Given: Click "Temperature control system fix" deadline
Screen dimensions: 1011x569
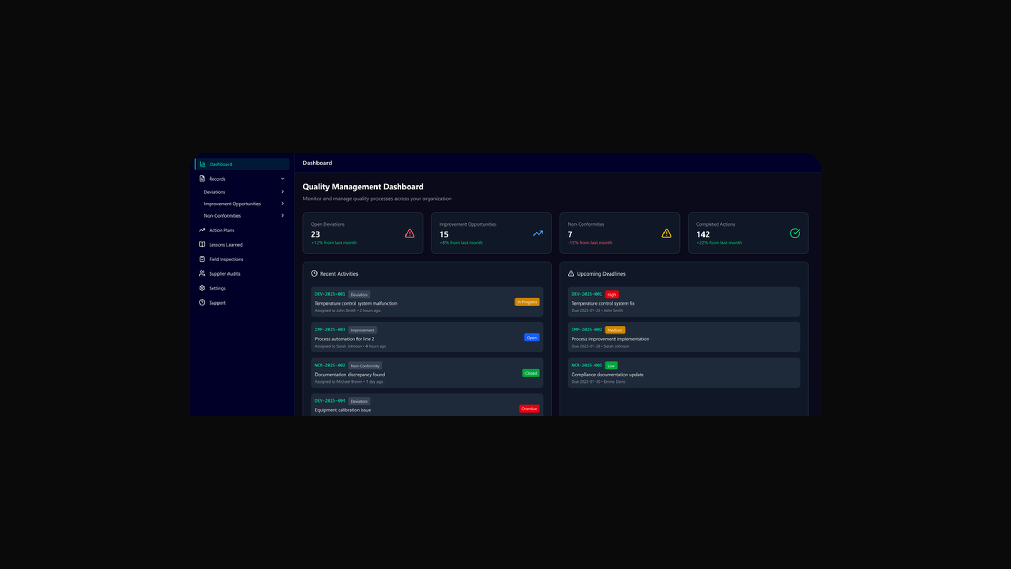Looking at the screenshot, I should pyautogui.click(x=603, y=303).
